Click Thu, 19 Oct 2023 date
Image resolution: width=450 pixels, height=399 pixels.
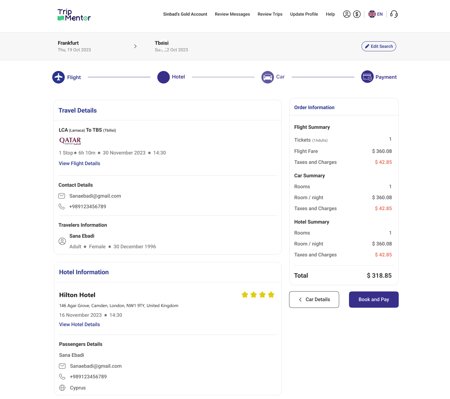[74, 50]
